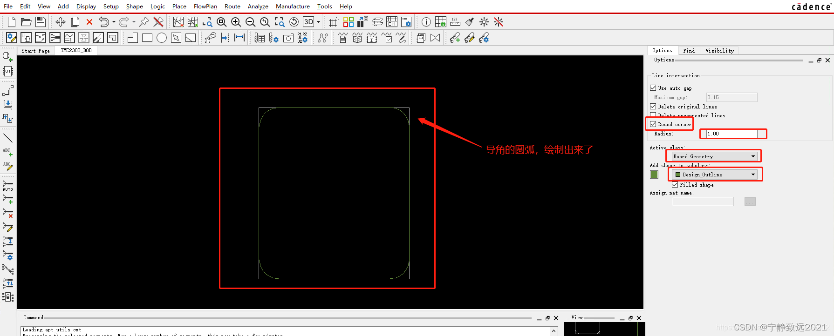Image resolution: width=834 pixels, height=336 pixels.
Task: Select the Add Rectangle shape tool
Action: [x=147, y=38]
